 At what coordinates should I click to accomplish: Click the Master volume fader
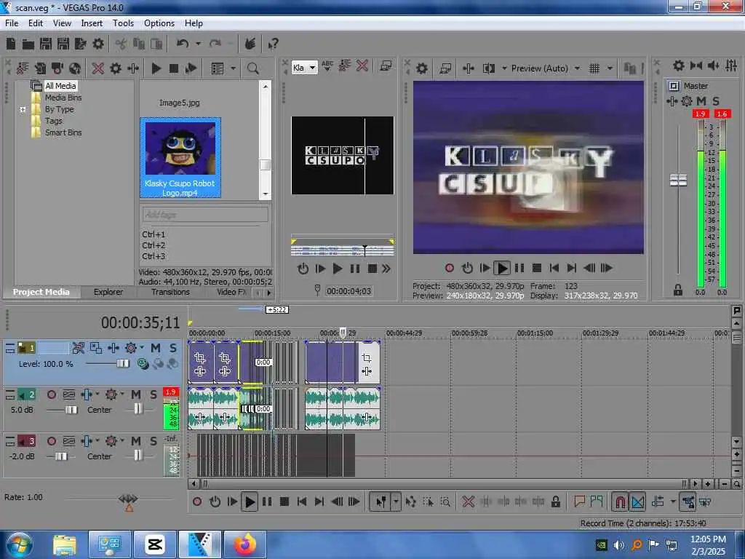(678, 181)
